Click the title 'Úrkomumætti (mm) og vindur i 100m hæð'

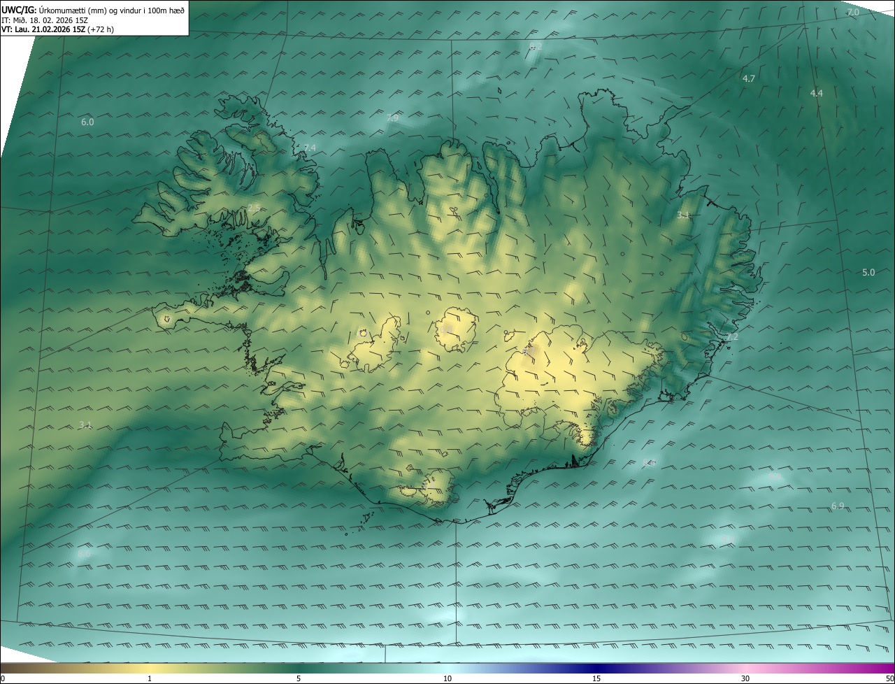point(111,10)
